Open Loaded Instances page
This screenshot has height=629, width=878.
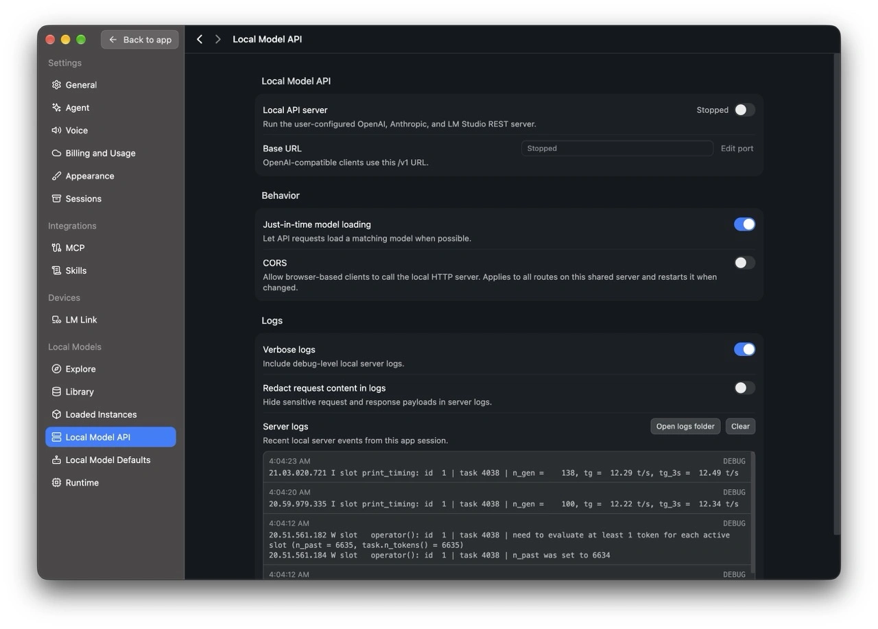pyautogui.click(x=110, y=414)
